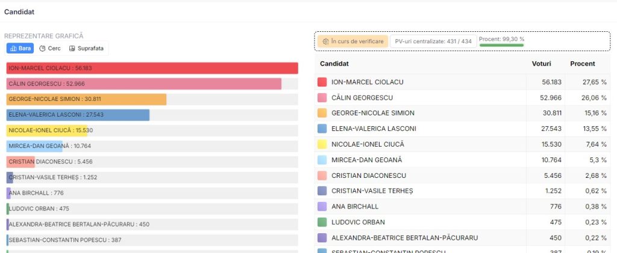Click the Voturi column header
Image resolution: width=617 pixels, height=253 pixels.
coord(541,64)
